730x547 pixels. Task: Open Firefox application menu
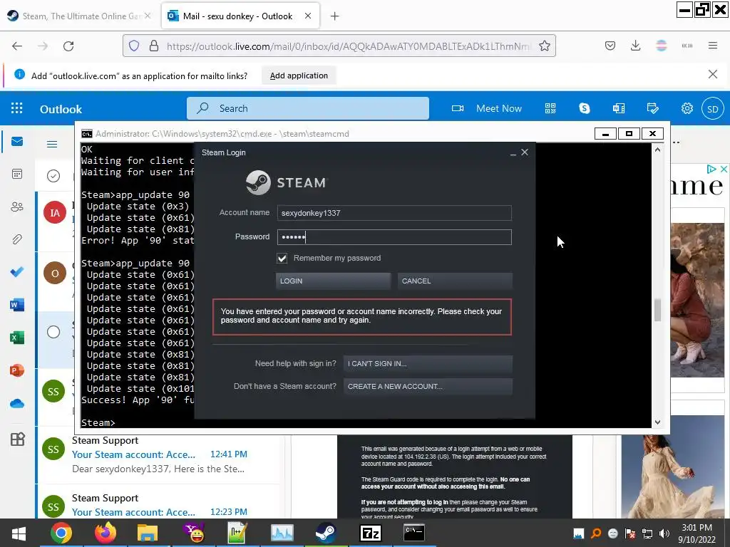(713, 46)
